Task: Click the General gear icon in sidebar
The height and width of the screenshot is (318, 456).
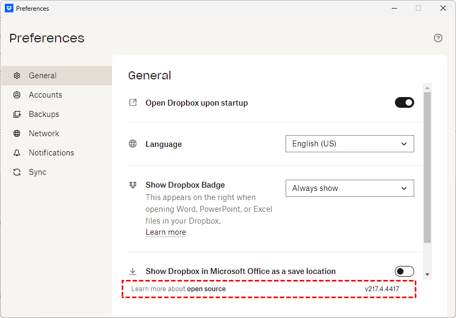Action: tap(17, 76)
